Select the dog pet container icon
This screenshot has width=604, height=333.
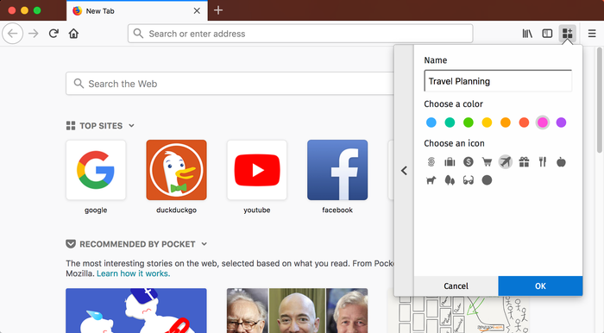click(x=431, y=180)
